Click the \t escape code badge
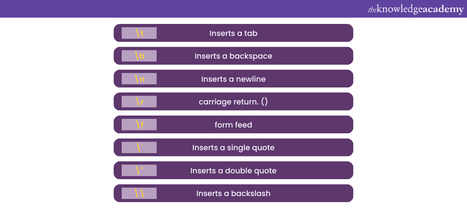The width and height of the screenshot is (467, 208). (x=139, y=33)
